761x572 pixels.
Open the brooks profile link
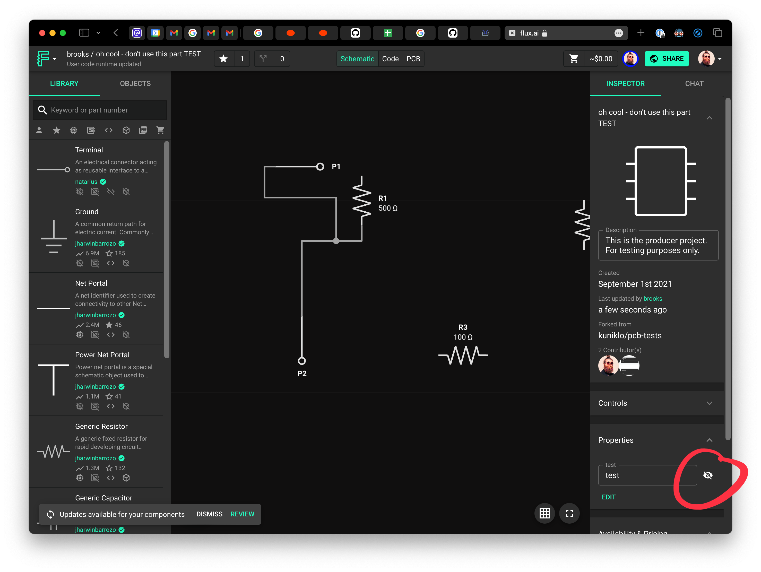653,299
